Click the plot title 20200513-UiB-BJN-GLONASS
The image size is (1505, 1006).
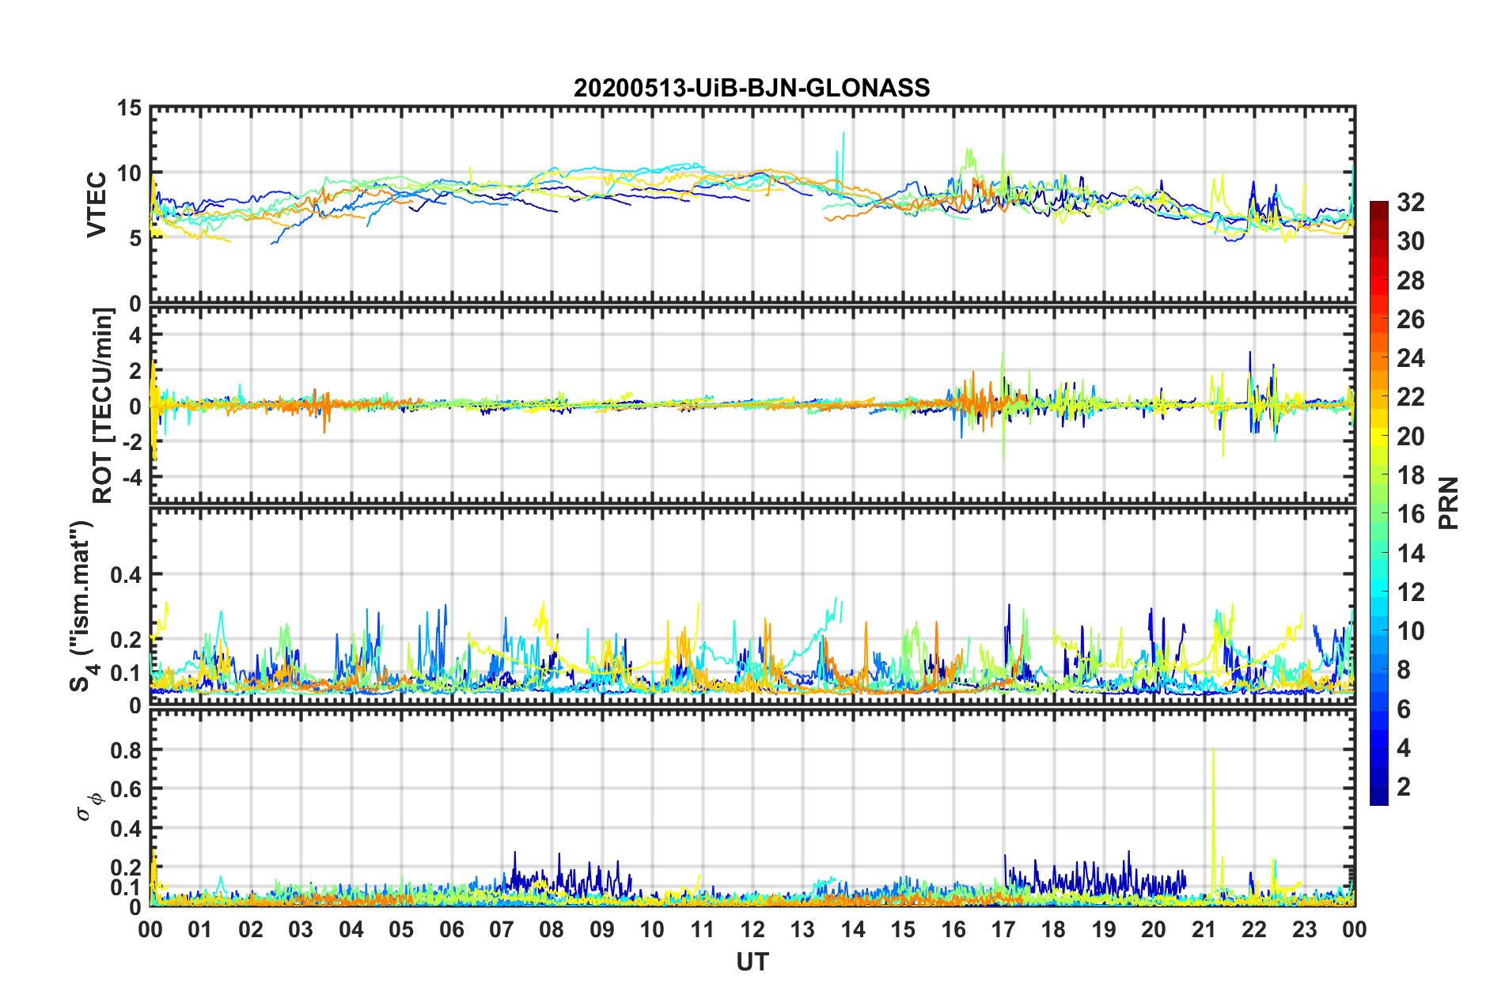point(752,88)
